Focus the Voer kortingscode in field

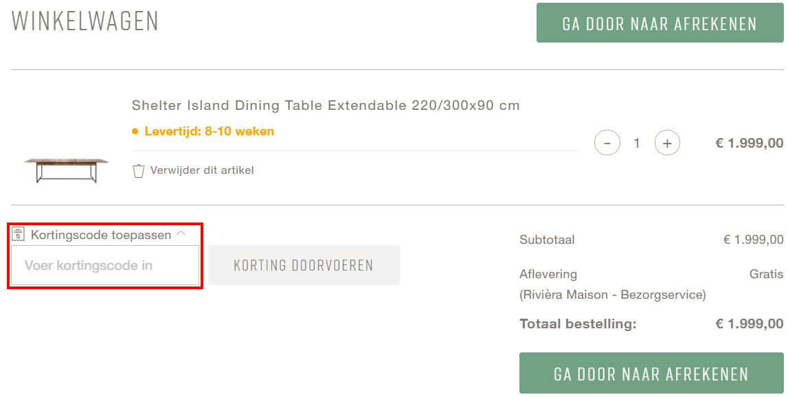click(105, 265)
